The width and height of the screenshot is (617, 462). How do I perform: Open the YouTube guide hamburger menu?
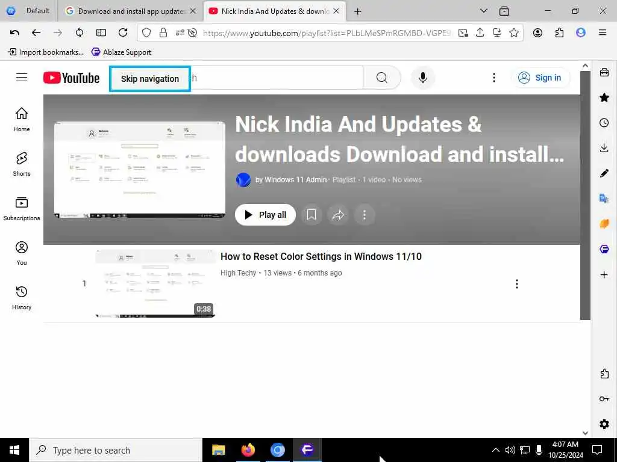click(x=22, y=78)
